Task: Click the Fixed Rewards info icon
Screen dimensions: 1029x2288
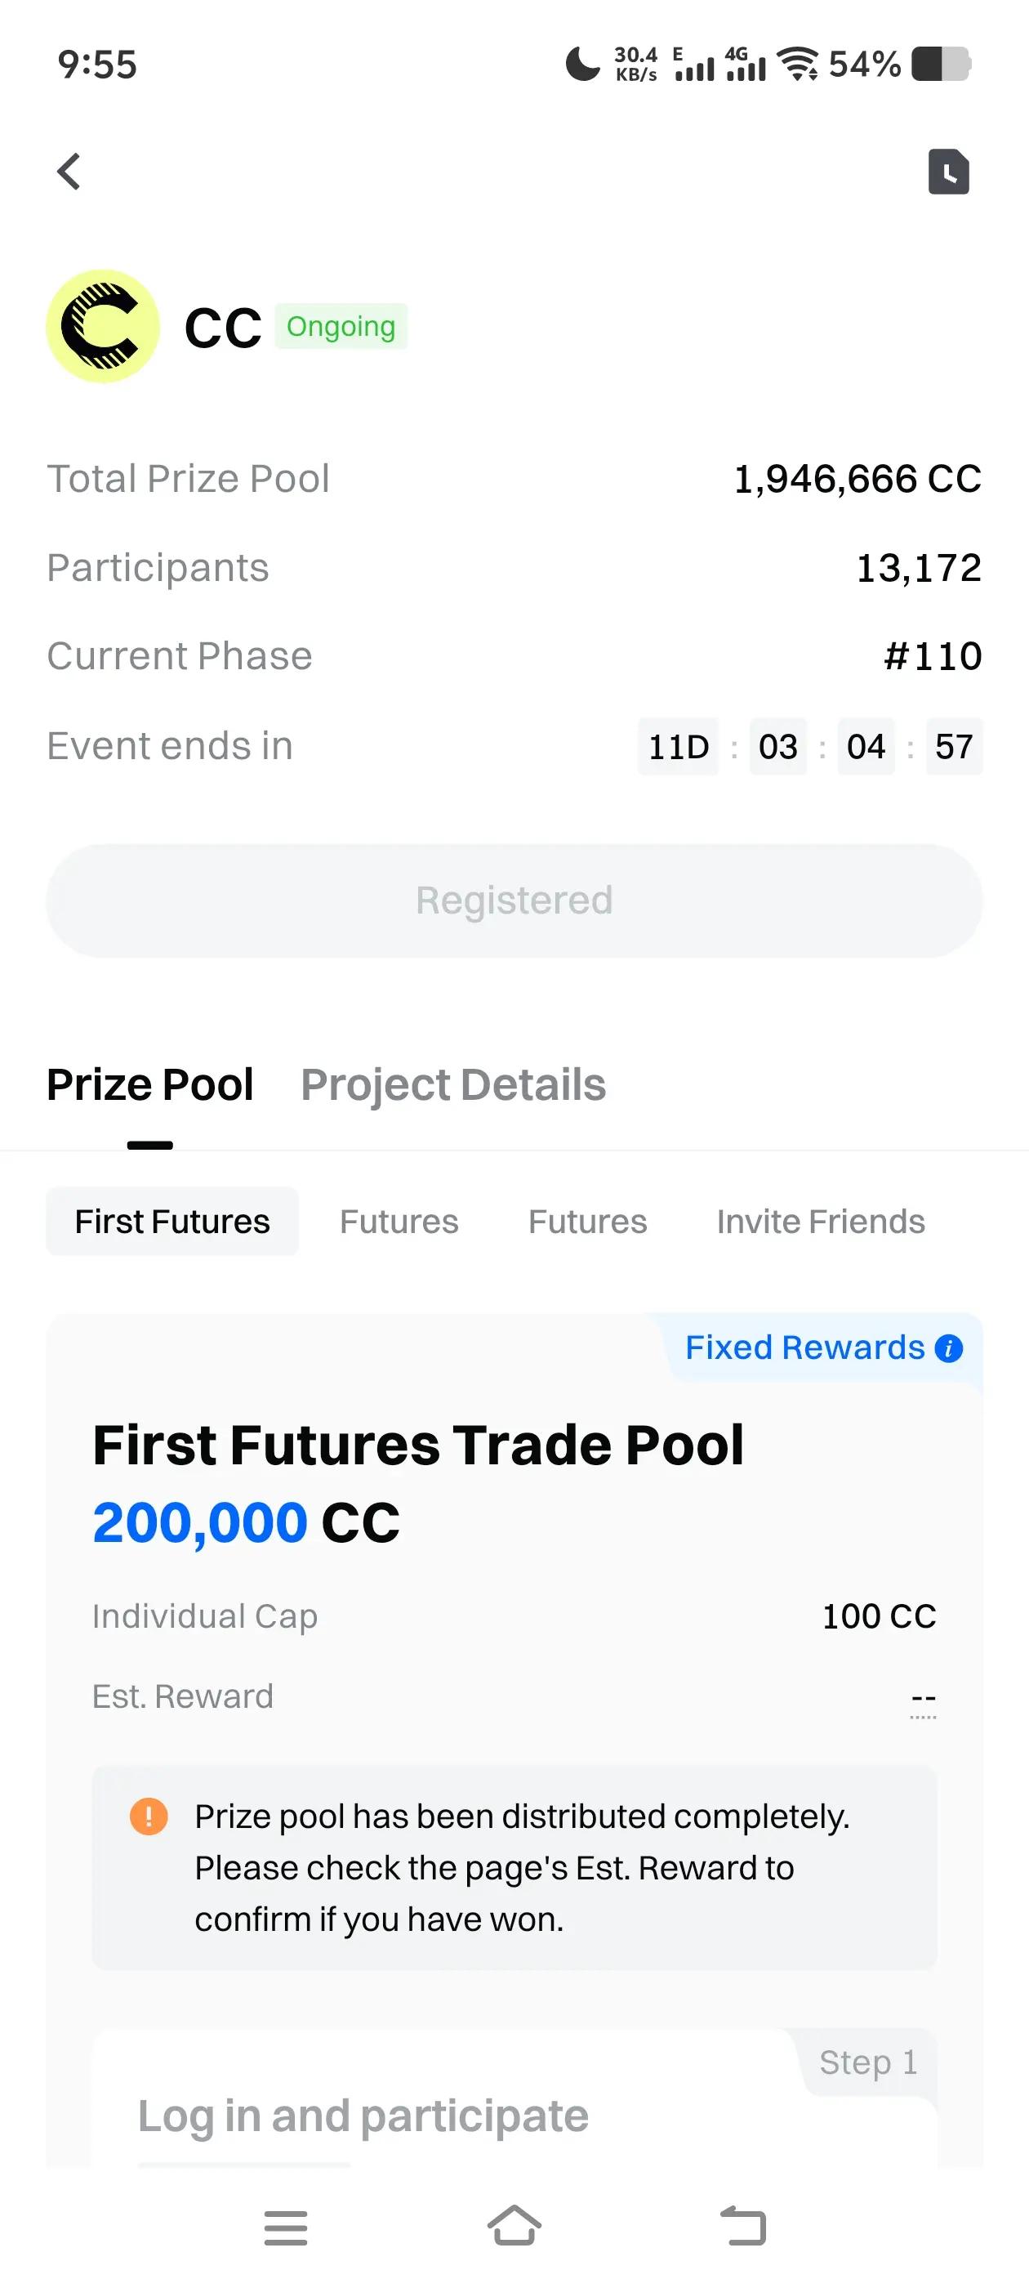Action: [948, 1348]
